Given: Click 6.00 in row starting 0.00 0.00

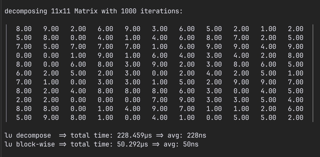Looking at the screenshot, I should (160, 55).
